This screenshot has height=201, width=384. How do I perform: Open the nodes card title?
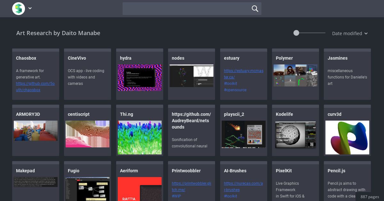178,58
